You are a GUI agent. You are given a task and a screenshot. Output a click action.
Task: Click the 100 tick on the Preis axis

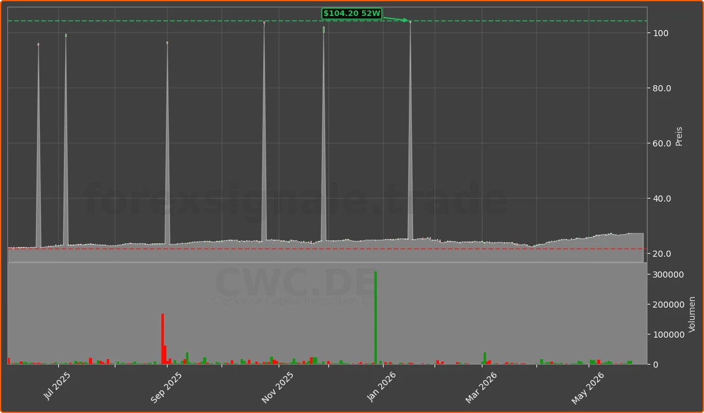661,33
